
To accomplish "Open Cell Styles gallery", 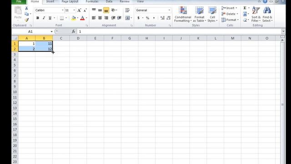I will coord(212,14).
